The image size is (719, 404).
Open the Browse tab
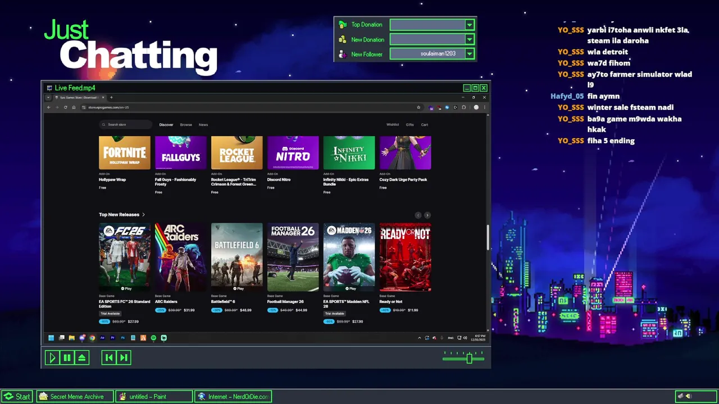(186, 125)
